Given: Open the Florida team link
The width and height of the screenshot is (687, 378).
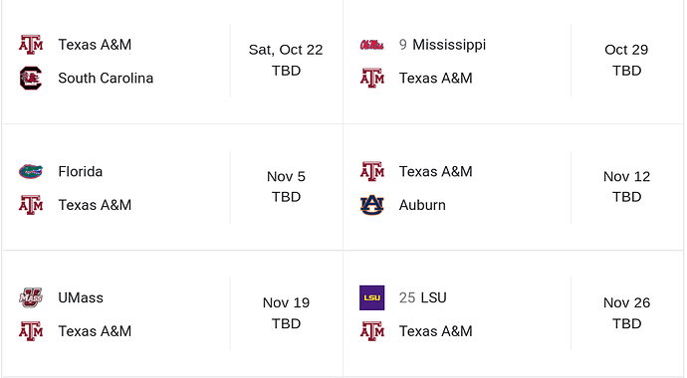Looking at the screenshot, I should [x=81, y=171].
